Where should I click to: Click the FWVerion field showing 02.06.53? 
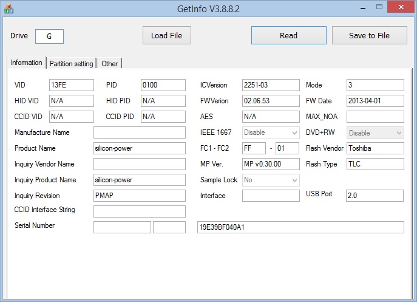pos(271,101)
